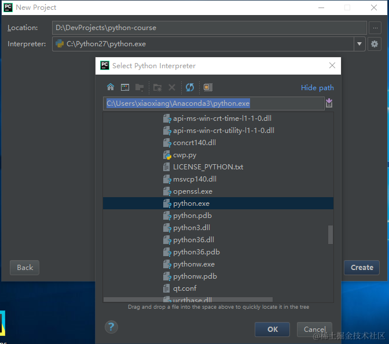Click the vertical scrollbar thumb in file tree

[x=331, y=235]
